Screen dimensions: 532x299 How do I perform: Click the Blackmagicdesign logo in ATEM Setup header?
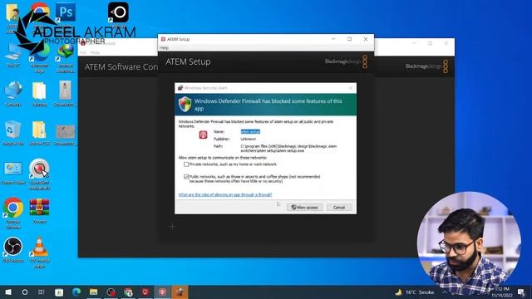pos(346,61)
